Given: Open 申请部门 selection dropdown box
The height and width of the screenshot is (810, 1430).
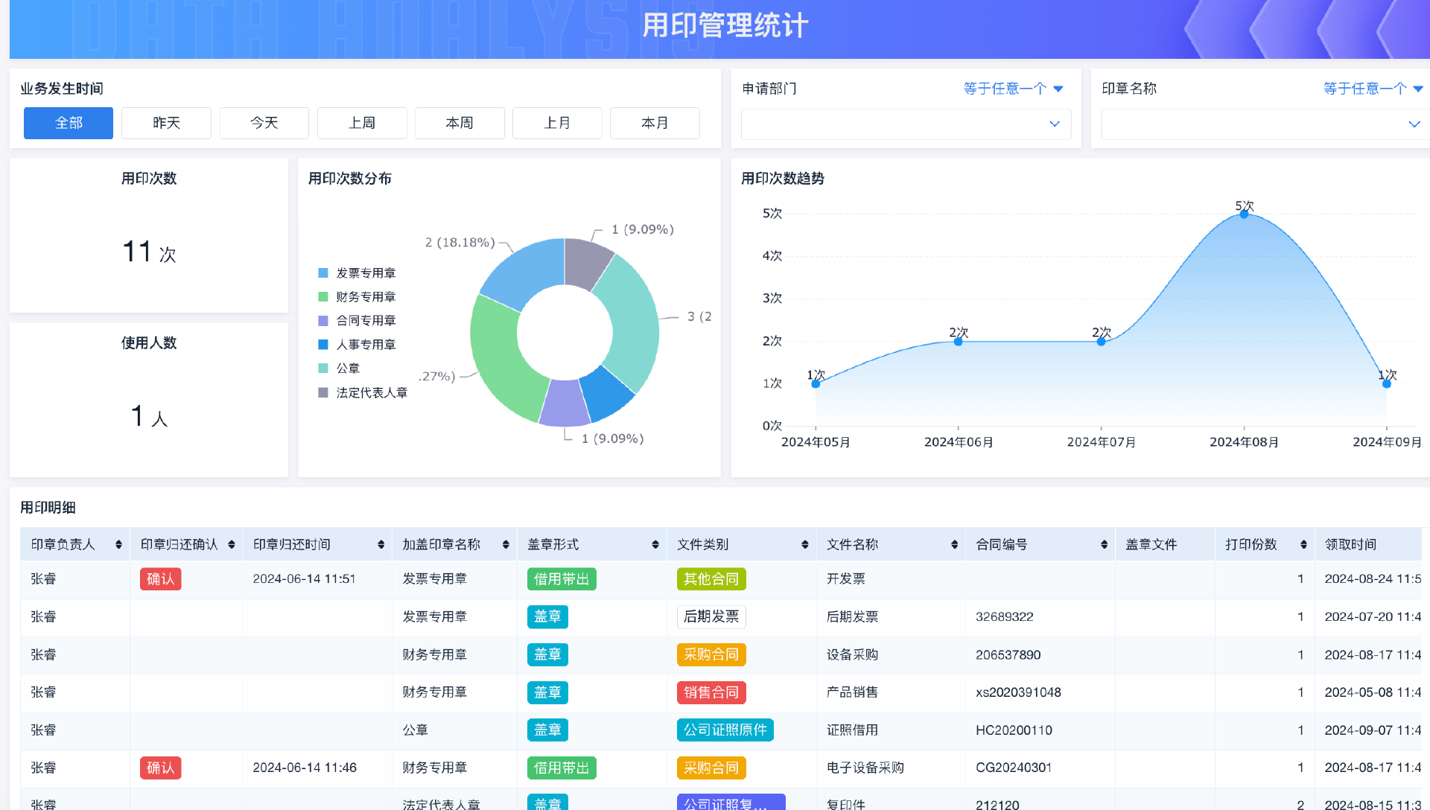Looking at the screenshot, I should (x=906, y=124).
